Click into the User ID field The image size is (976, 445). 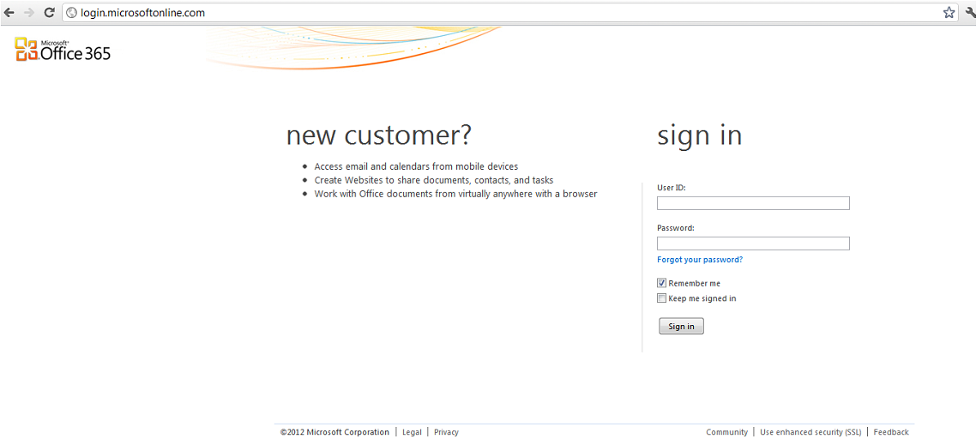tap(753, 203)
